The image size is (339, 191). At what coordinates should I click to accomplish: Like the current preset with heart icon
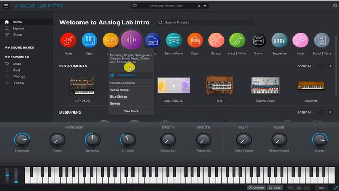(135, 6)
